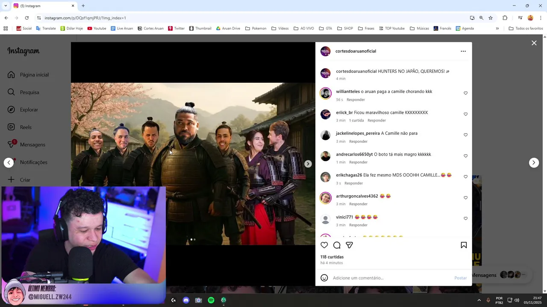
Task: Open Músicas bookmarks folder
Action: 419,29
